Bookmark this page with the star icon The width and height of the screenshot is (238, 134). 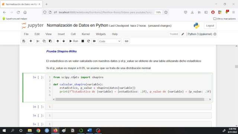[x=166, y=12]
